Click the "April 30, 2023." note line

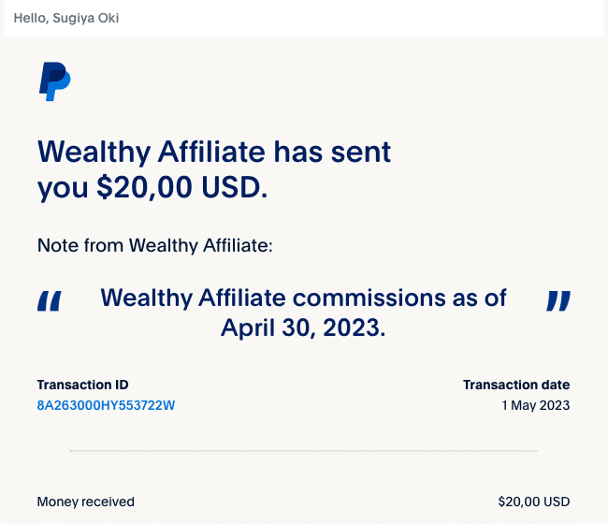click(x=303, y=327)
